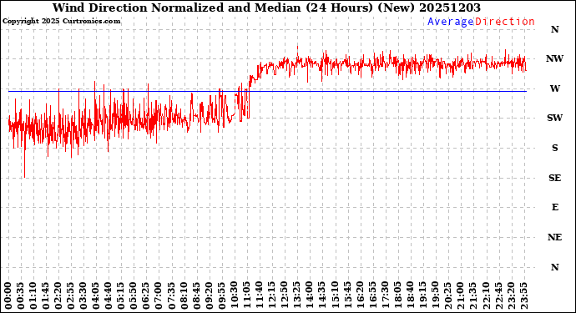Image resolution: width=576 pixels, height=313 pixels.
Task: Click the Copyright 2025 Curtronics.com text
Action: pos(61,22)
